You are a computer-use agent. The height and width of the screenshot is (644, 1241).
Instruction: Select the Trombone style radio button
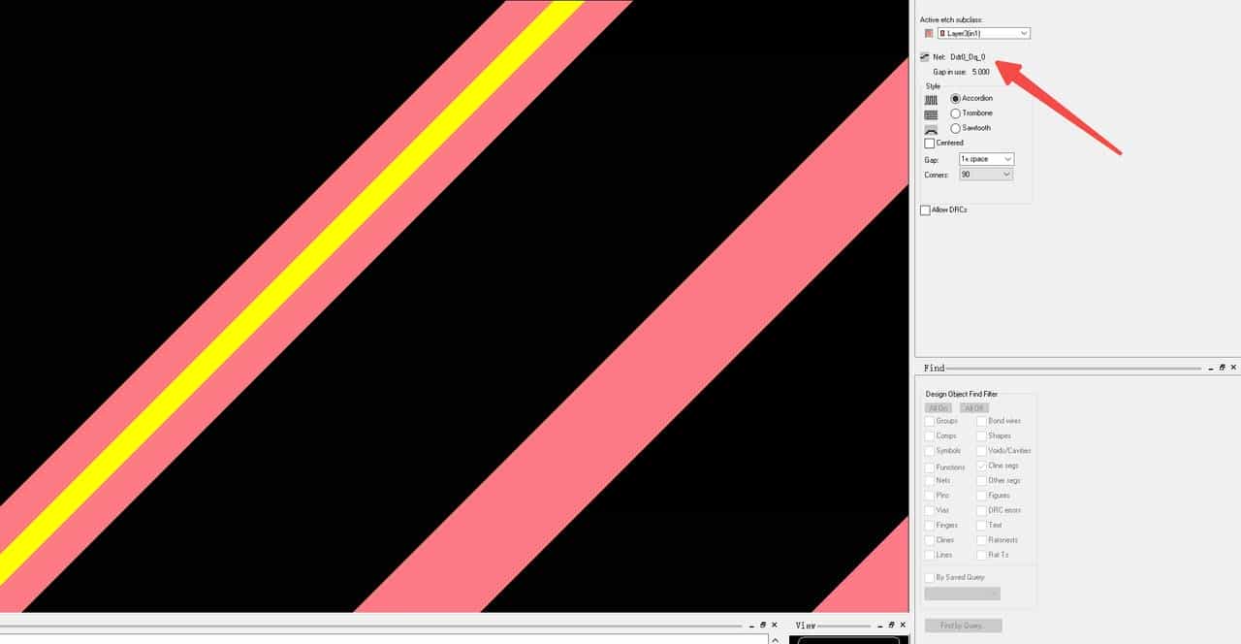pyautogui.click(x=955, y=113)
